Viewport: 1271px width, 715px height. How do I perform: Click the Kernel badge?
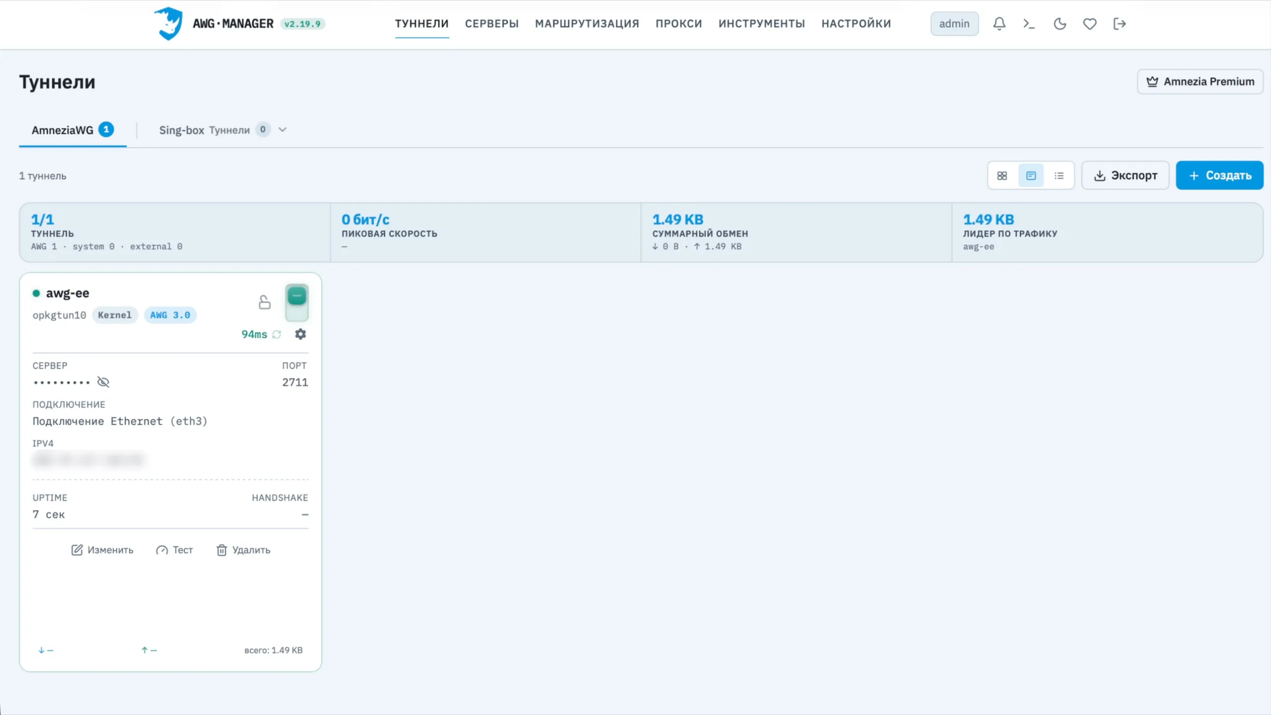pos(115,315)
